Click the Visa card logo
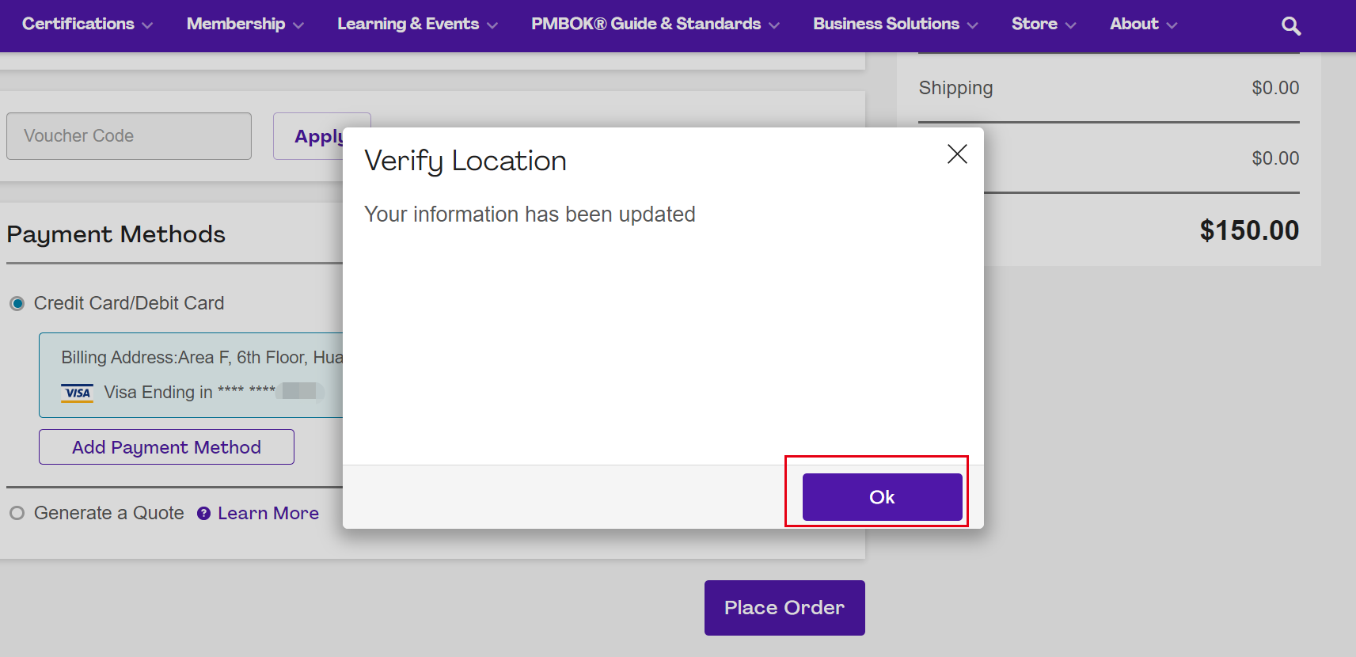 [78, 393]
